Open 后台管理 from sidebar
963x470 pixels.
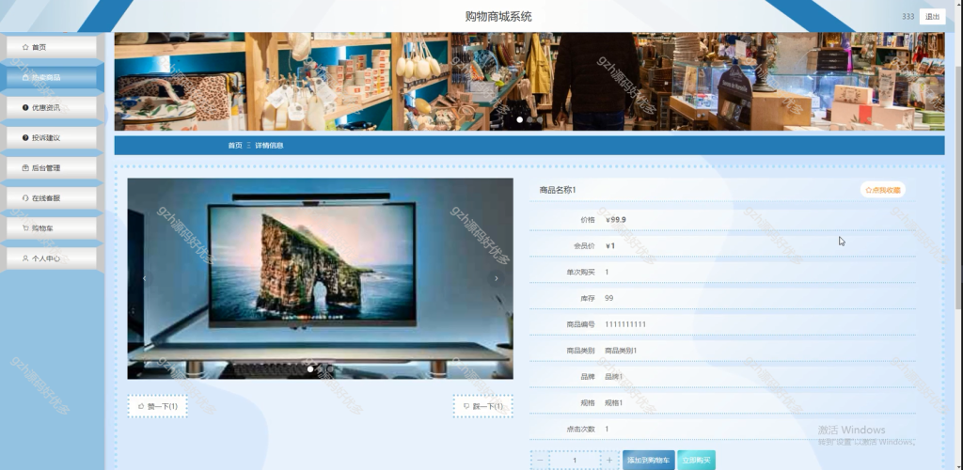[52, 167]
